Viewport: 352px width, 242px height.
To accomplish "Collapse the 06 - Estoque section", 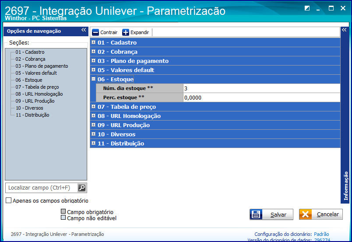I will pyautogui.click(x=94, y=79).
